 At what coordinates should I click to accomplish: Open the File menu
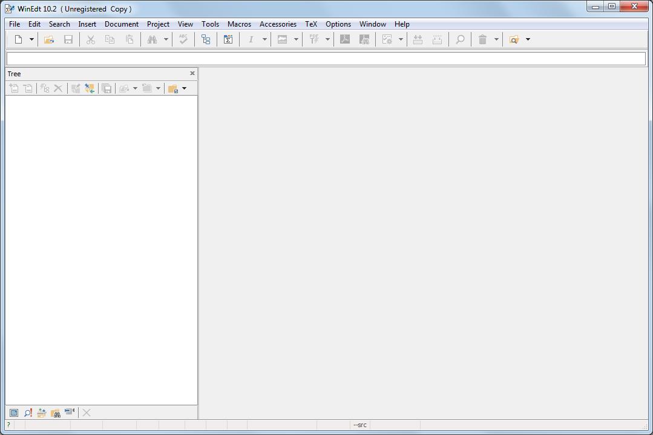[x=15, y=24]
